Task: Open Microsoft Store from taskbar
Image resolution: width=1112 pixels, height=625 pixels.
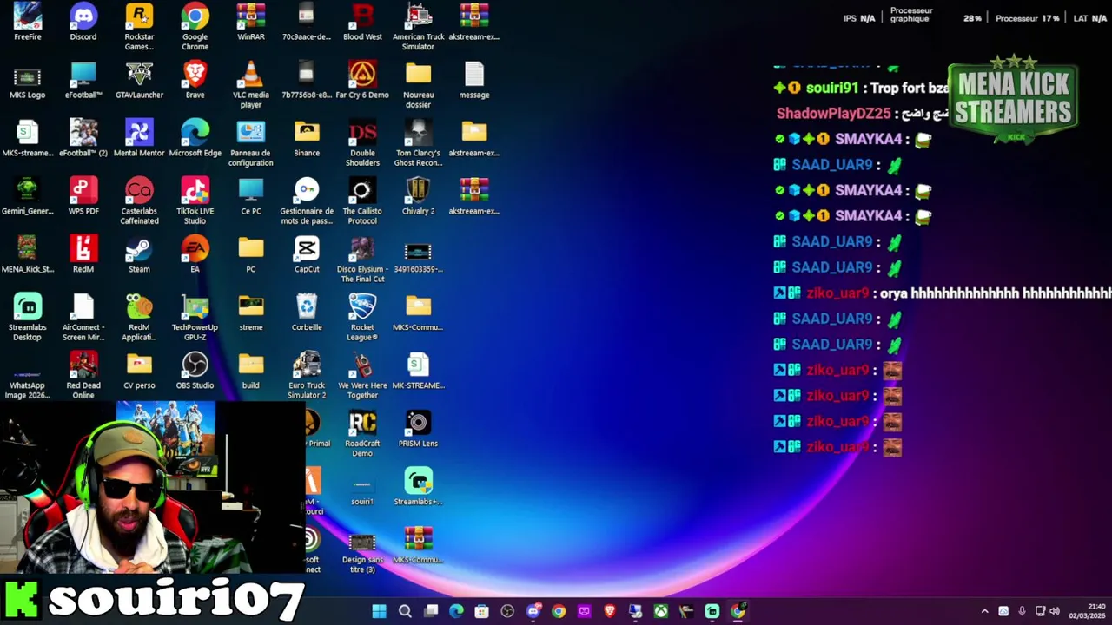Action: click(x=481, y=611)
